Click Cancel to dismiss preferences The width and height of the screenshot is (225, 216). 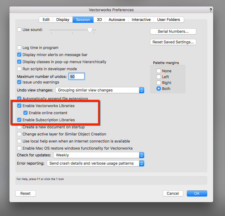point(173,193)
